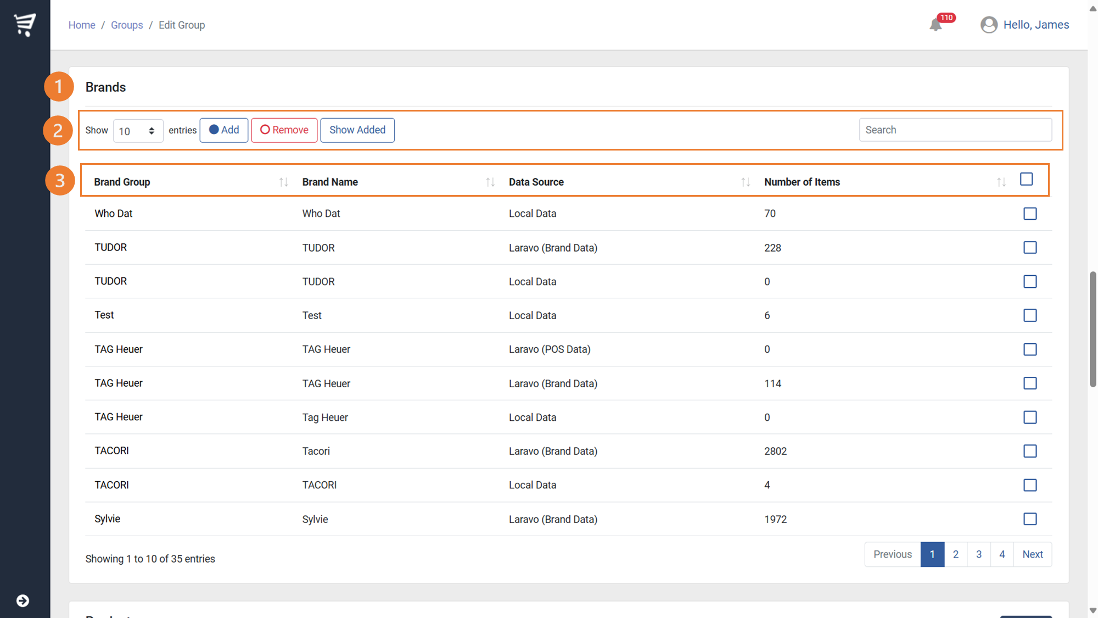Click the Edit Group breadcrumb text

coord(182,25)
